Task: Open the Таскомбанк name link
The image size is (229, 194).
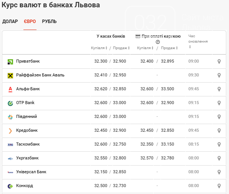Action: (28, 144)
